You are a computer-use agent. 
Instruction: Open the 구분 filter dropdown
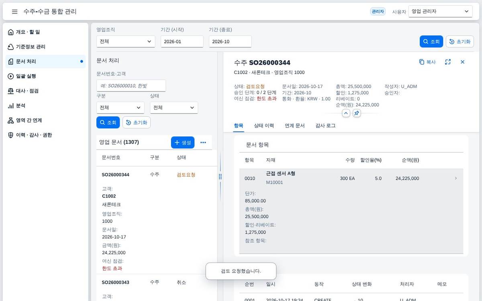[120, 108]
